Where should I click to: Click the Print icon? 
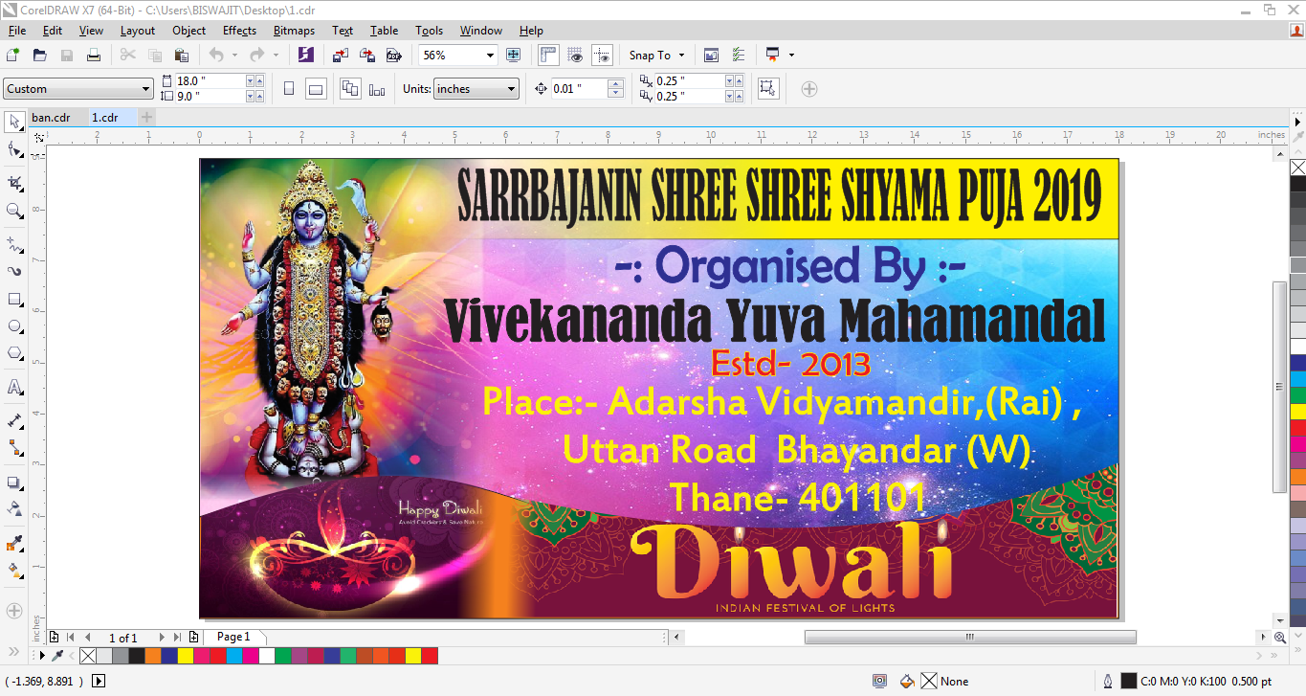click(x=94, y=55)
